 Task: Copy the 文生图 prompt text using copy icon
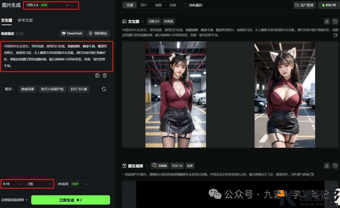tap(335, 35)
